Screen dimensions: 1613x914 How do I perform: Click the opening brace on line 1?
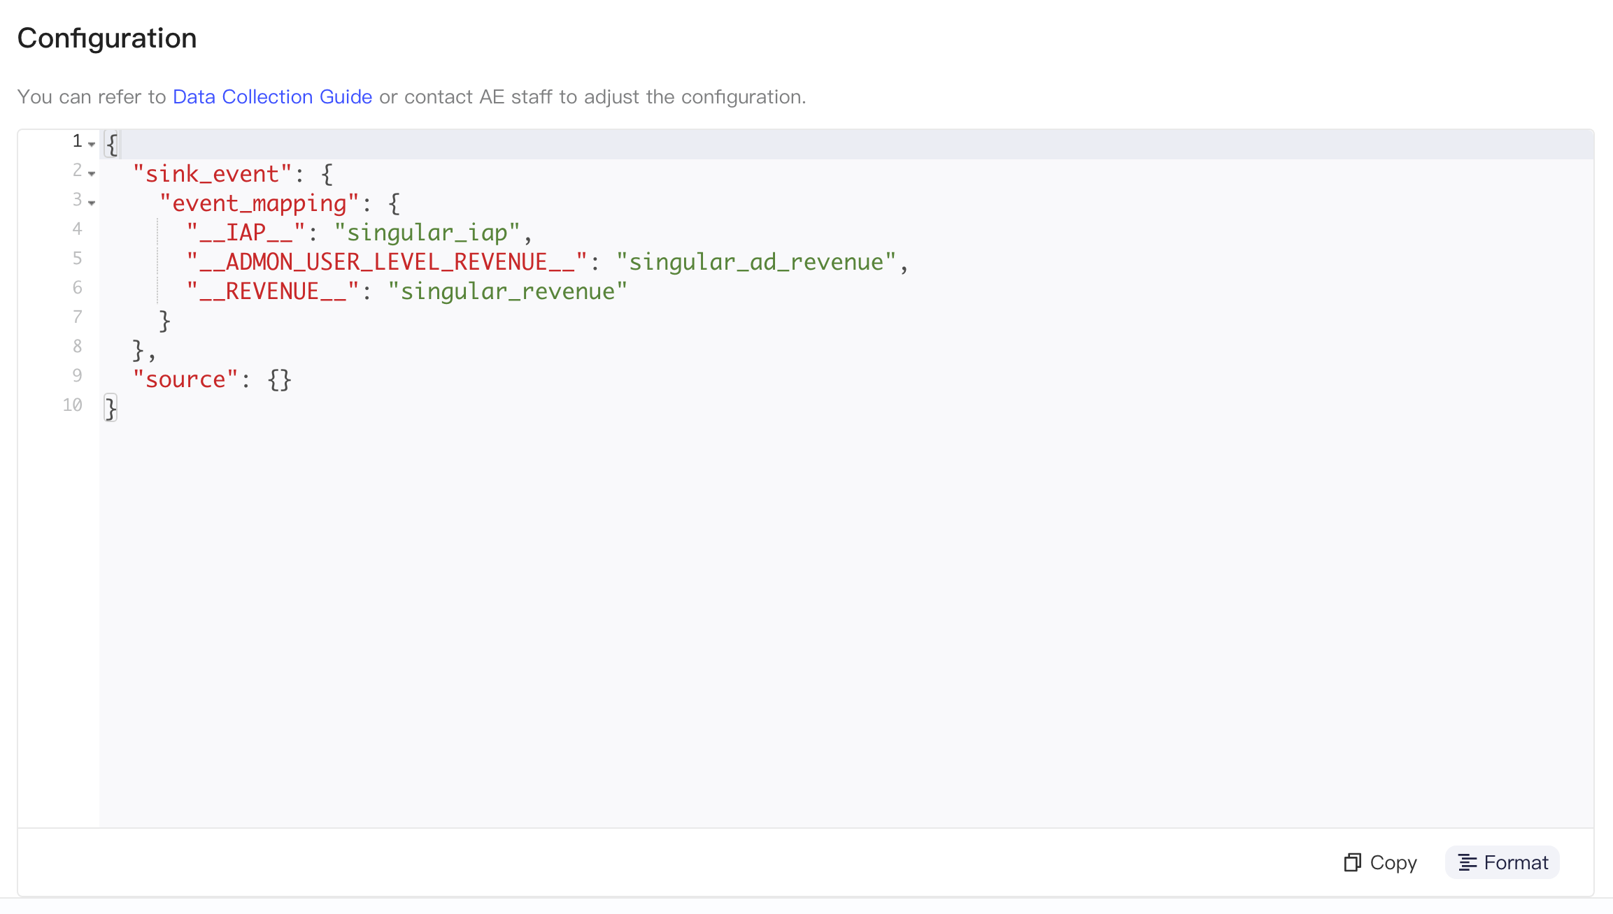coord(111,145)
